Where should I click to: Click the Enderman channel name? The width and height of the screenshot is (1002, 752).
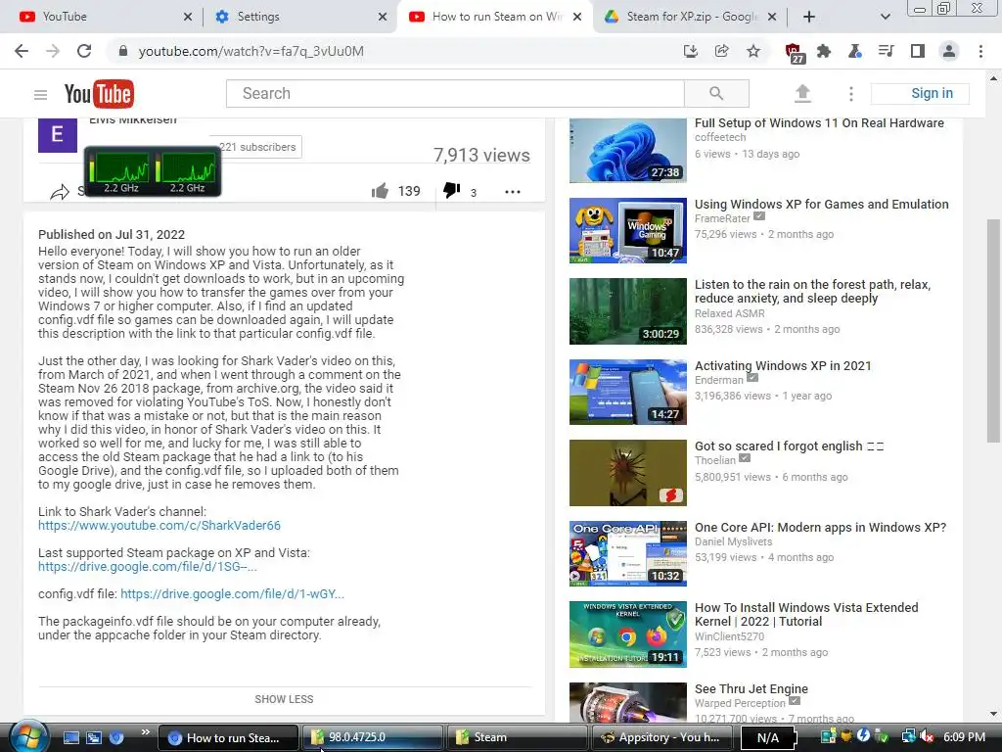[x=719, y=380]
